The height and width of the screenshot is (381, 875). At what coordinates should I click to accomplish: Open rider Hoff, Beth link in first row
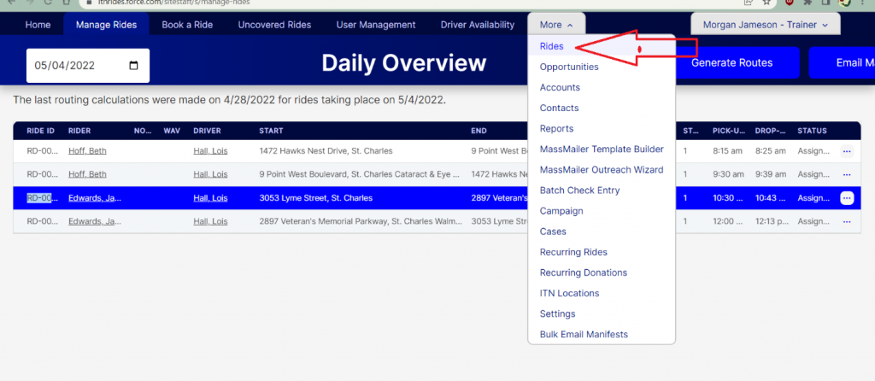coord(87,151)
